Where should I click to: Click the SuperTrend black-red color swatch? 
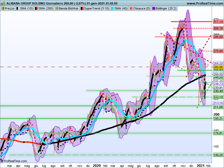(82, 8)
